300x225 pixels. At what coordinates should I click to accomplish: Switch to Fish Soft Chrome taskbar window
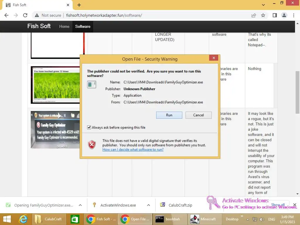[x=101, y=219]
